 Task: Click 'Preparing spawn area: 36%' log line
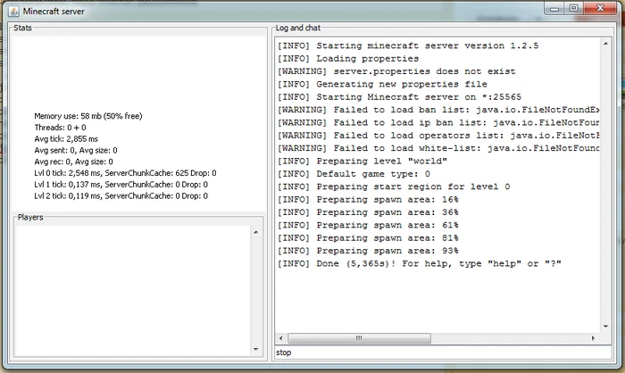[x=368, y=212]
